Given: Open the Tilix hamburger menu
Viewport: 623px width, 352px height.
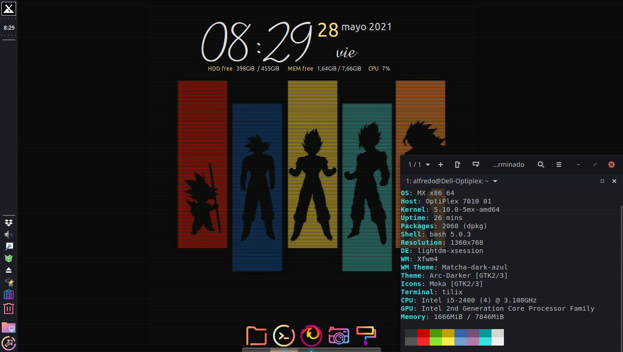Looking at the screenshot, I should pos(559,165).
